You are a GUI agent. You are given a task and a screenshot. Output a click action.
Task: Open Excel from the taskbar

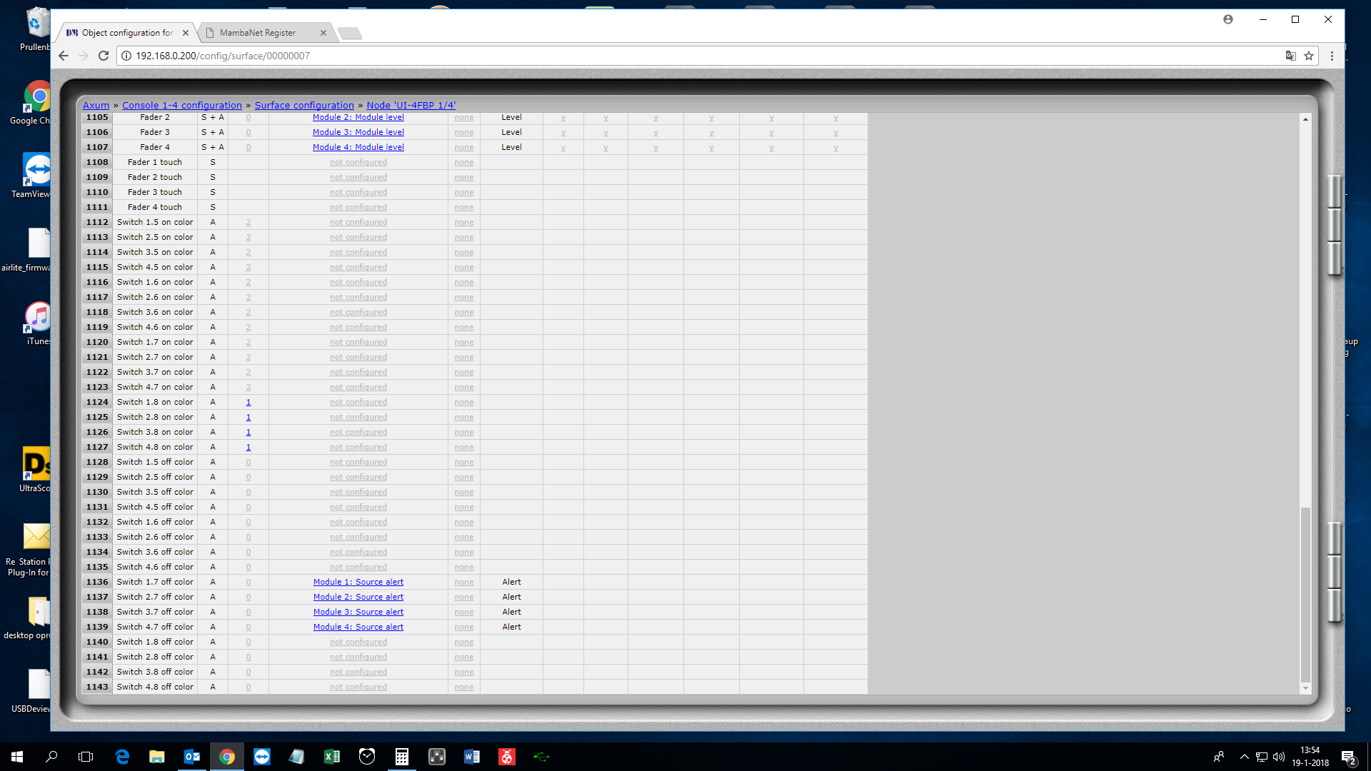(332, 757)
